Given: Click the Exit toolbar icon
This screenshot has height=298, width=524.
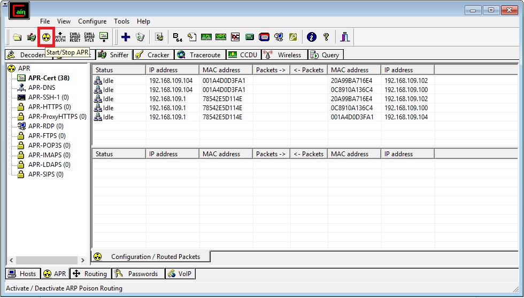Looking at the screenshot, I should point(345,37).
